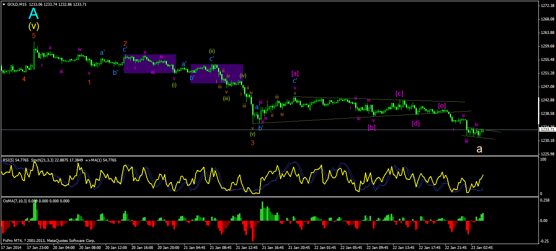Select the magenta [a] wave label
Screen dimensions: 556x251
(x=295, y=74)
